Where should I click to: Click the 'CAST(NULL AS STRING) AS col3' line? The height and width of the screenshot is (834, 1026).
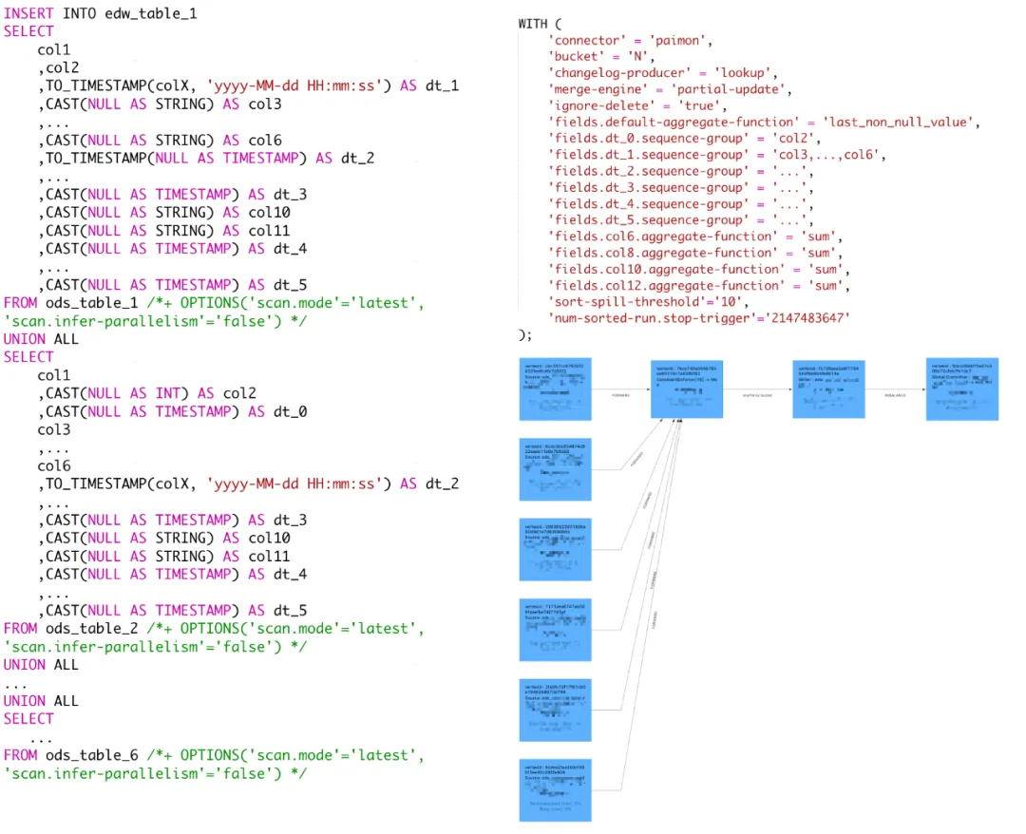click(x=160, y=104)
